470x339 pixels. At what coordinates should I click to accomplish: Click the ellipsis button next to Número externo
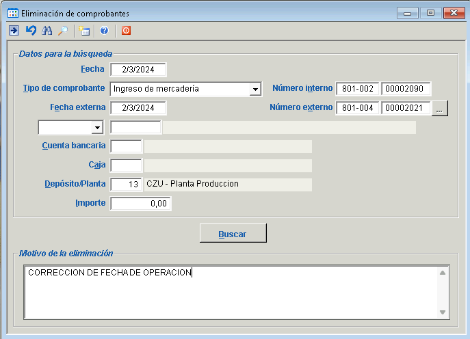[x=441, y=108]
